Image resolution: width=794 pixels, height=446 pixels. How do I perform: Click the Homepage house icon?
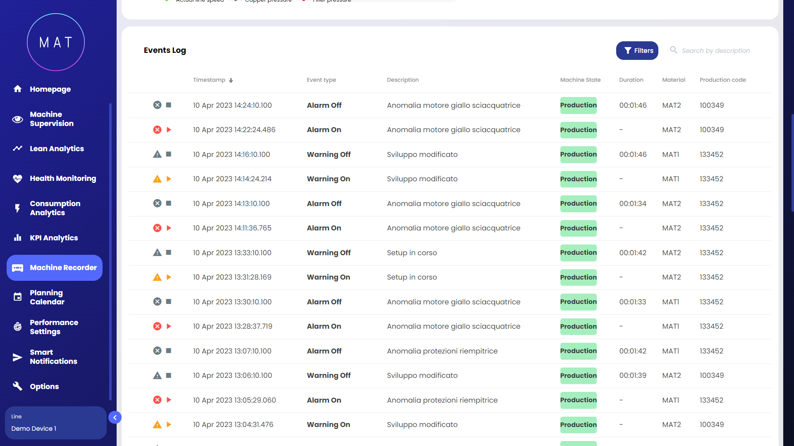17,89
